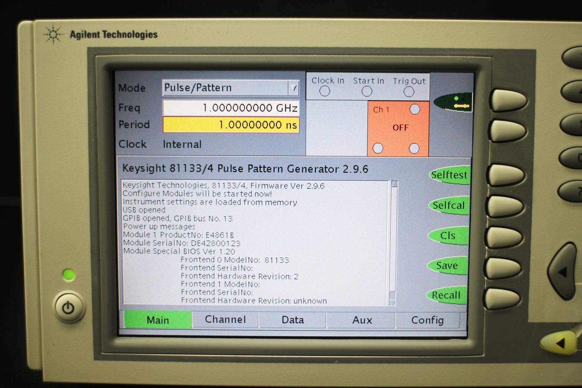Click the dark green status icon above Selftest
582x388 pixels.
(x=453, y=102)
